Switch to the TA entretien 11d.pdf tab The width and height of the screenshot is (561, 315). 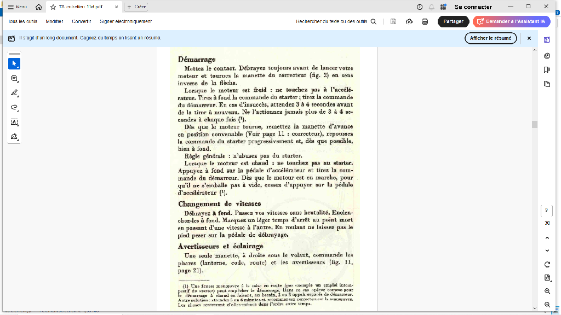[82, 7]
